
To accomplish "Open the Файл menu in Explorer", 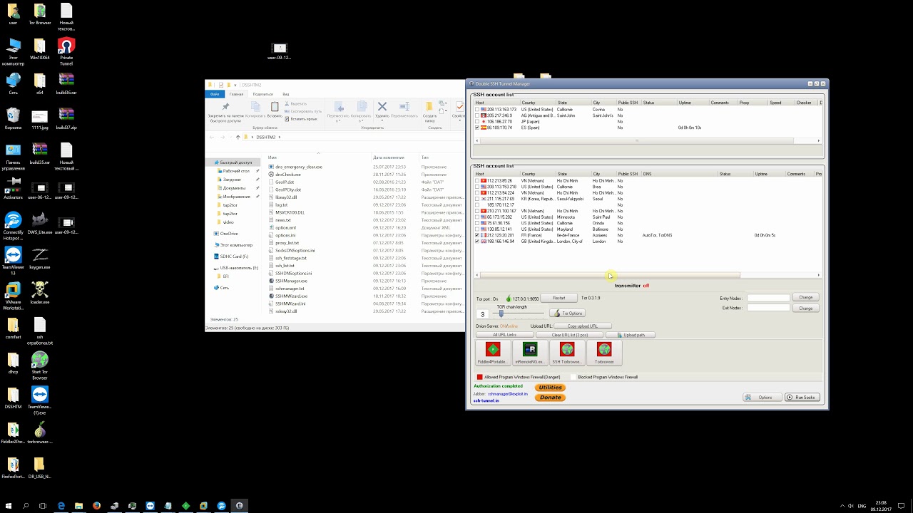I will click(214, 94).
